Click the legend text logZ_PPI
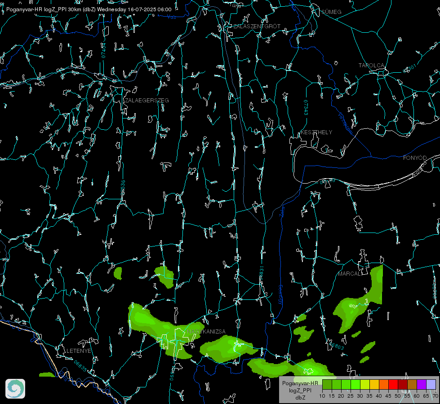Image resolution: width=440 pixels, height=404 pixels. (300, 390)
